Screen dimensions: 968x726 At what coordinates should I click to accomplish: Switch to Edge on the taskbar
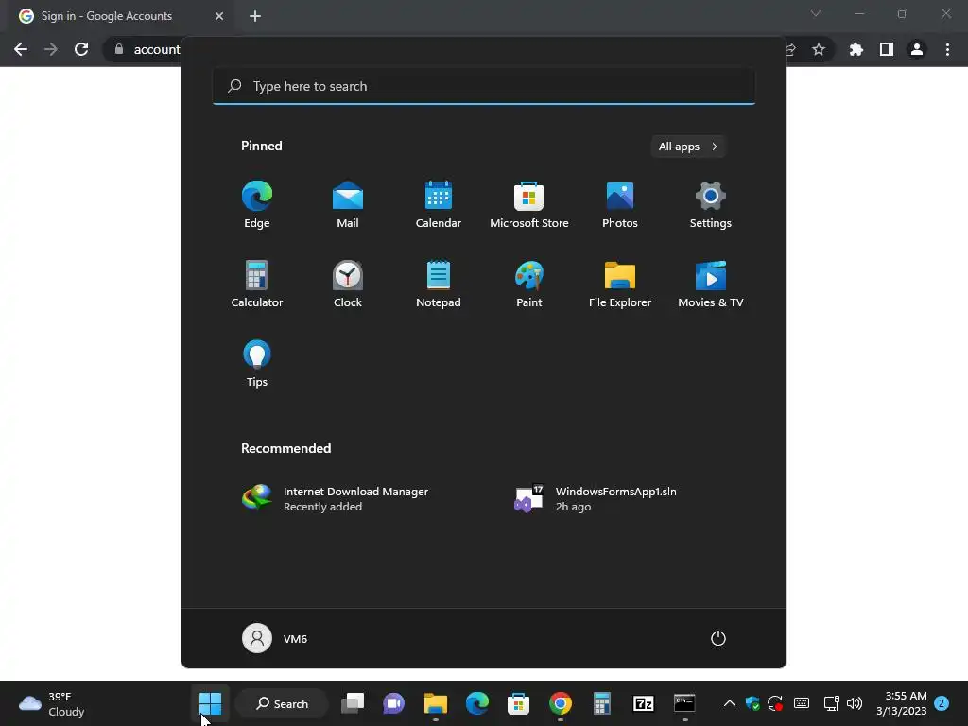point(477,703)
